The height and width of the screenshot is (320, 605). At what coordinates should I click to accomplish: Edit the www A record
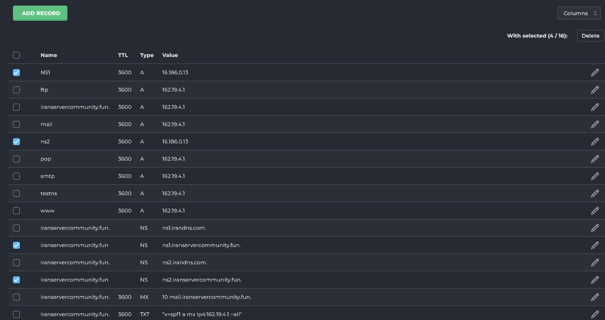[595, 211]
